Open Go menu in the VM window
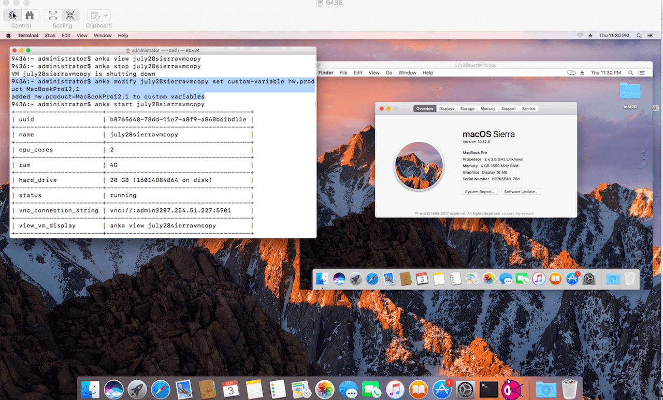This screenshot has height=400, width=663. [388, 73]
